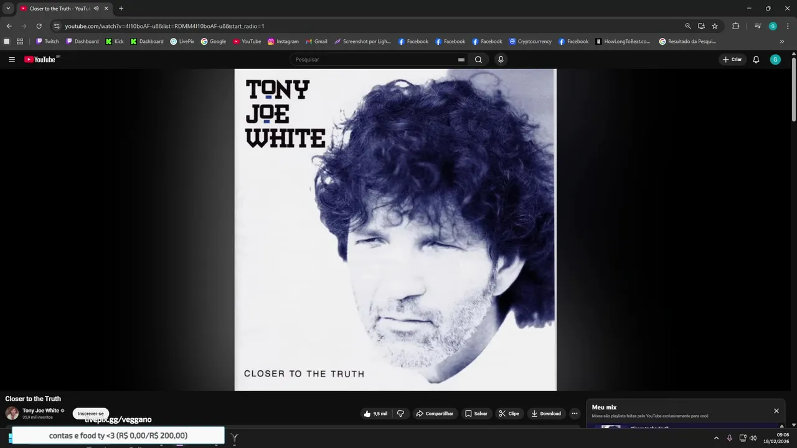The height and width of the screenshot is (448, 797).
Task: Open the Twitch bookmark
Action: coord(47,42)
